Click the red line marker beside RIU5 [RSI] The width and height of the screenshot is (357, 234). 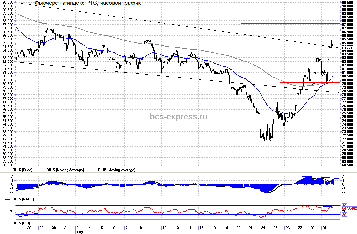coord(8,223)
